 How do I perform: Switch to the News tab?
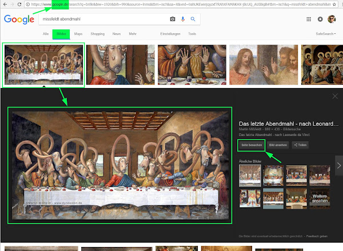(117, 34)
